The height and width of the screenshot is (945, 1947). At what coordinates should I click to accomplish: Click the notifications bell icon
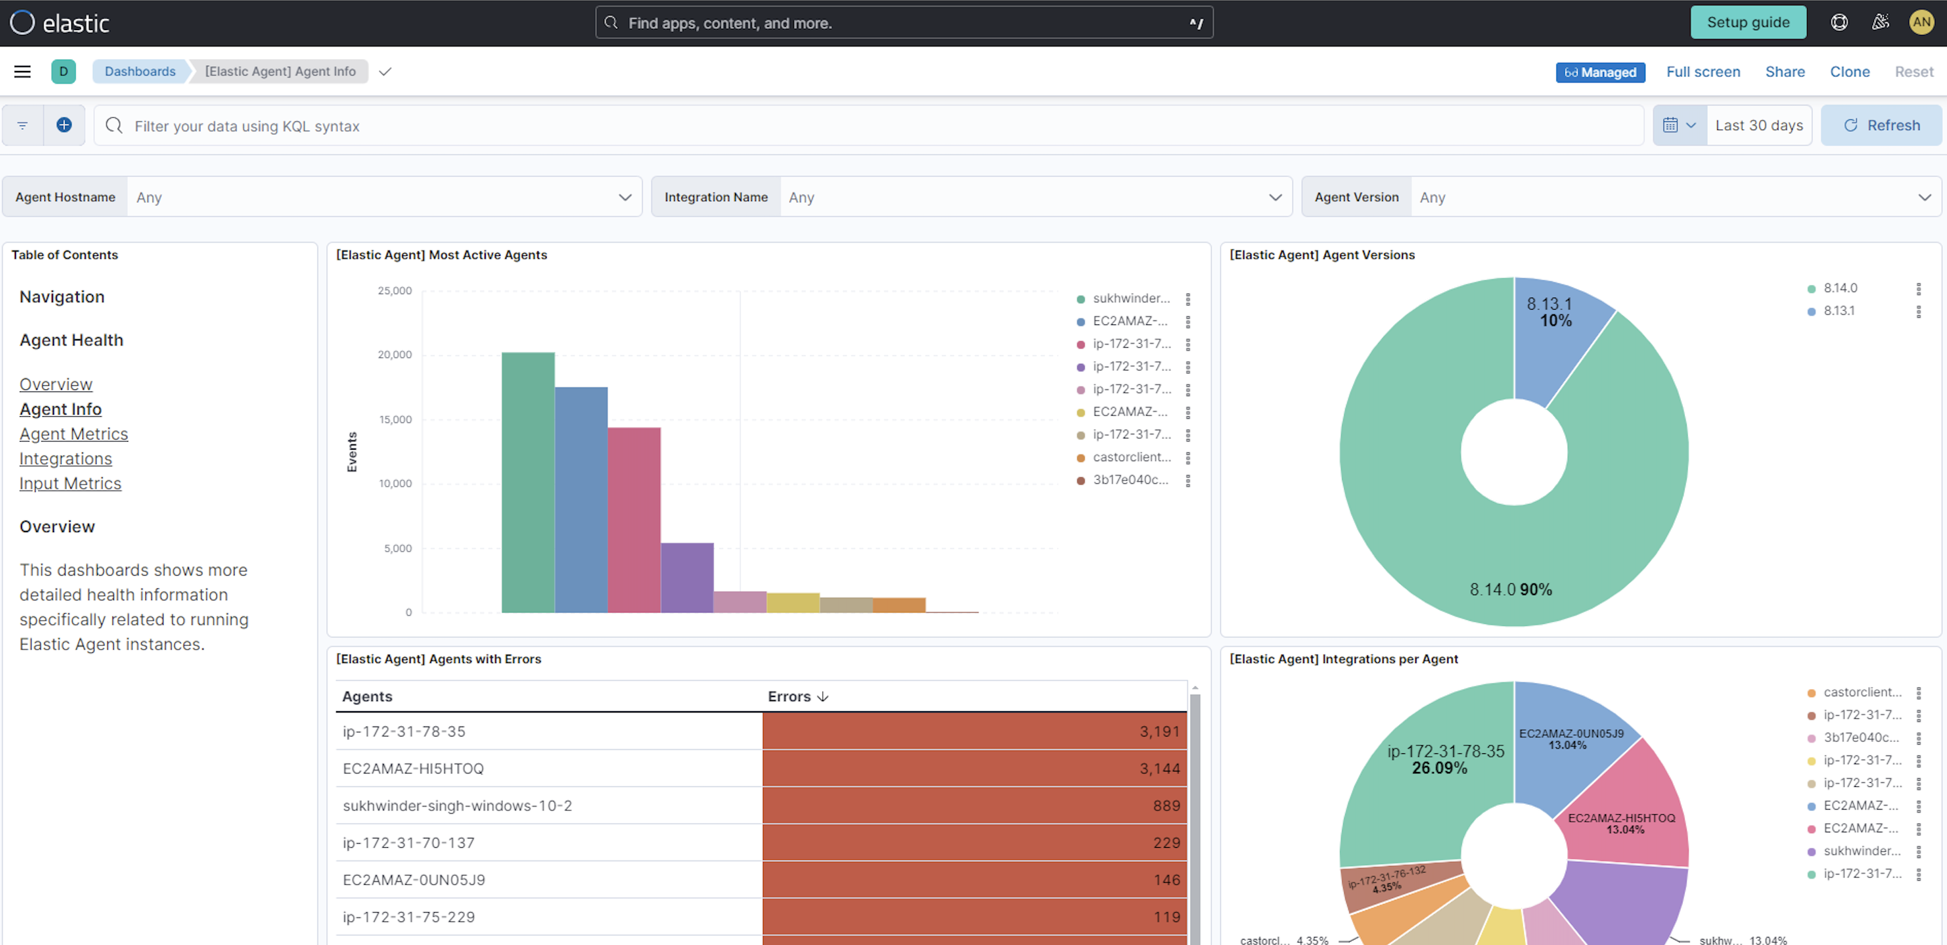point(1881,22)
